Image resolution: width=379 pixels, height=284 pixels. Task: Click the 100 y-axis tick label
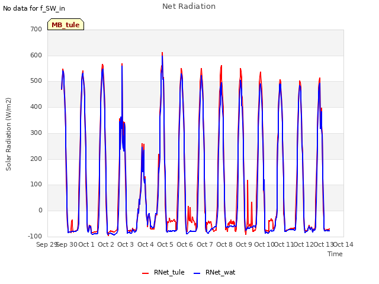click(36, 185)
